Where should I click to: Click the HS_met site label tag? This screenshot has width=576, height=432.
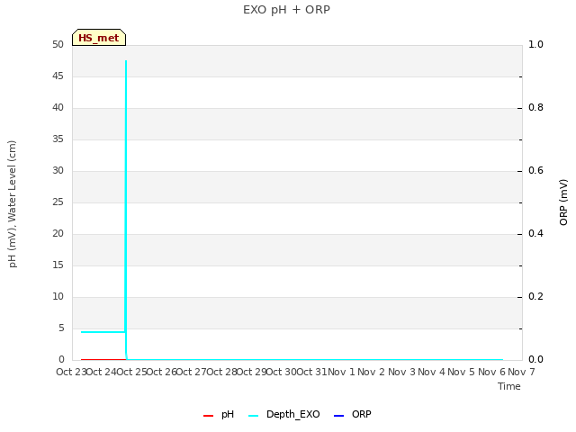(x=99, y=38)
